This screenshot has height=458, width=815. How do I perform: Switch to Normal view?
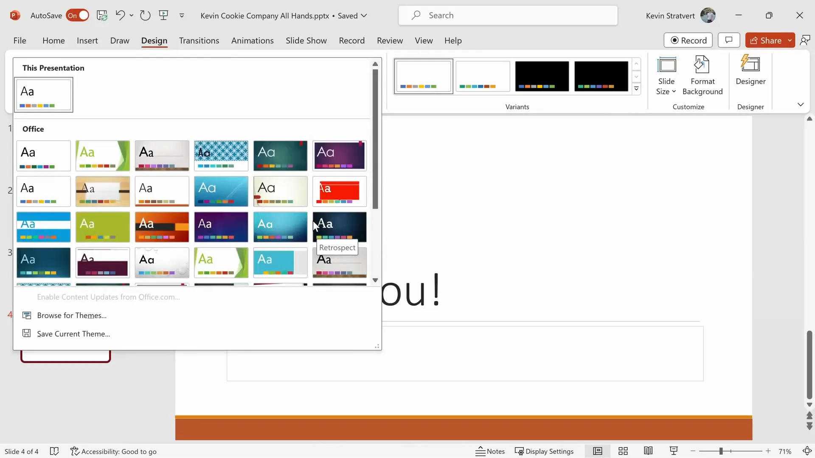coord(598,451)
